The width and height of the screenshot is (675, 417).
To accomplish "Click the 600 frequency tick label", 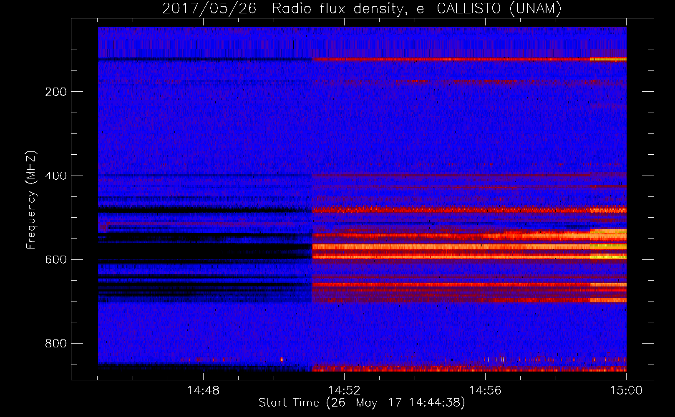I will [55, 259].
